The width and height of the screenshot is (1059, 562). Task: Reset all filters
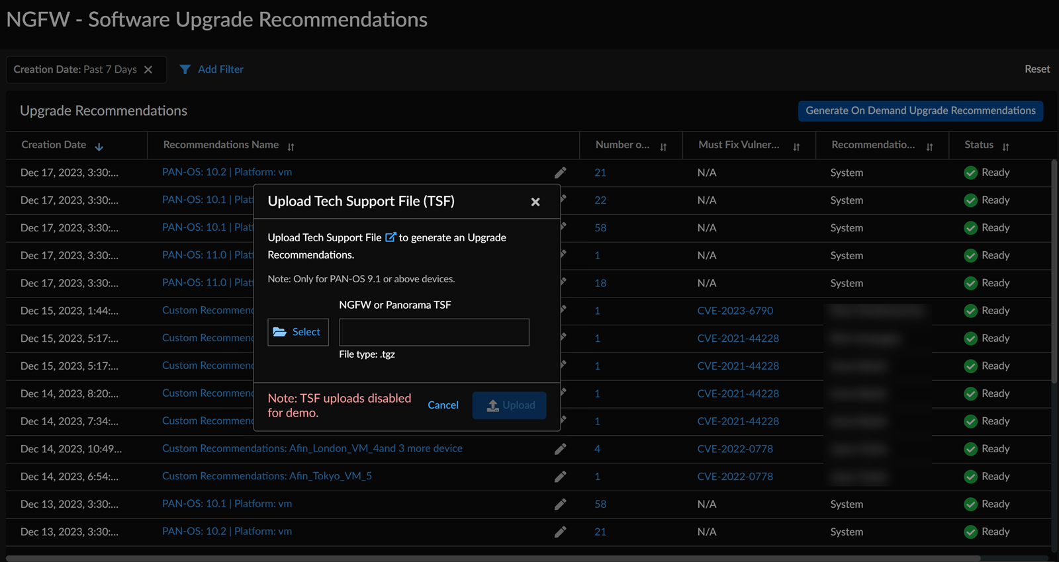click(1036, 69)
